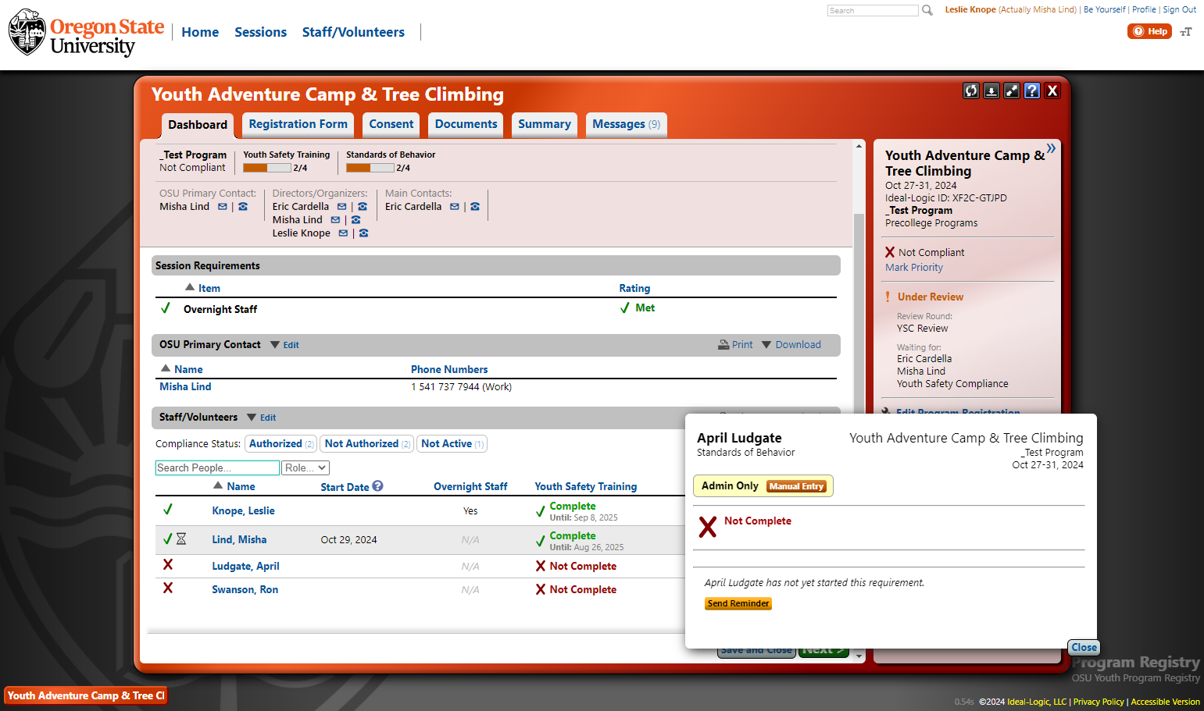Expand OSU Primary Contact Edit menu

(284, 345)
